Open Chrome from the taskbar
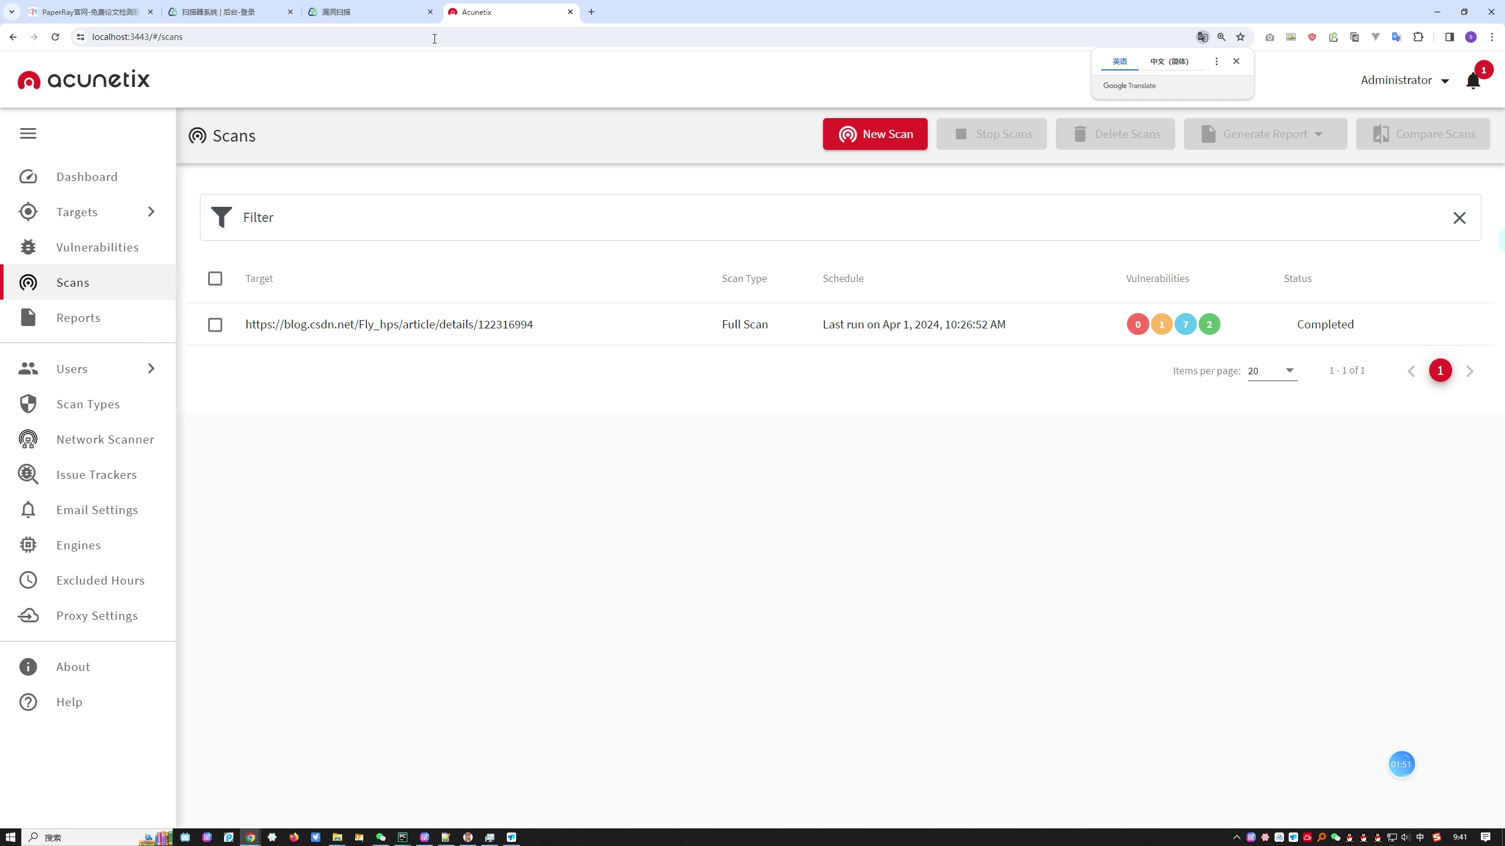This screenshot has width=1505, height=846. pyautogui.click(x=250, y=837)
